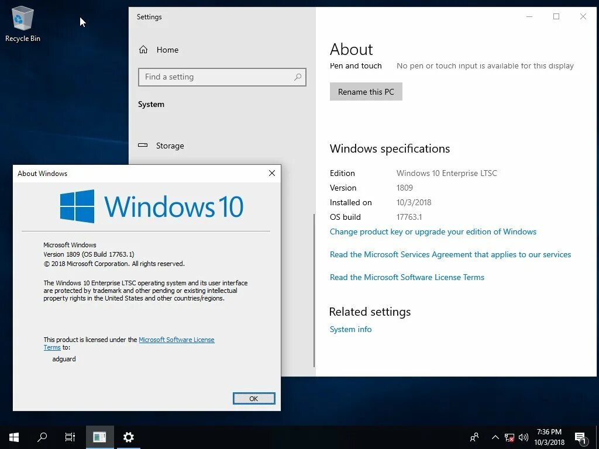Minimize the Settings window
The image size is (599, 449).
pyautogui.click(x=529, y=16)
